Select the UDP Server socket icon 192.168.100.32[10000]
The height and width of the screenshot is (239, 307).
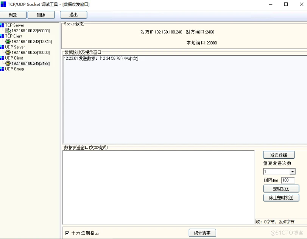tap(9, 53)
